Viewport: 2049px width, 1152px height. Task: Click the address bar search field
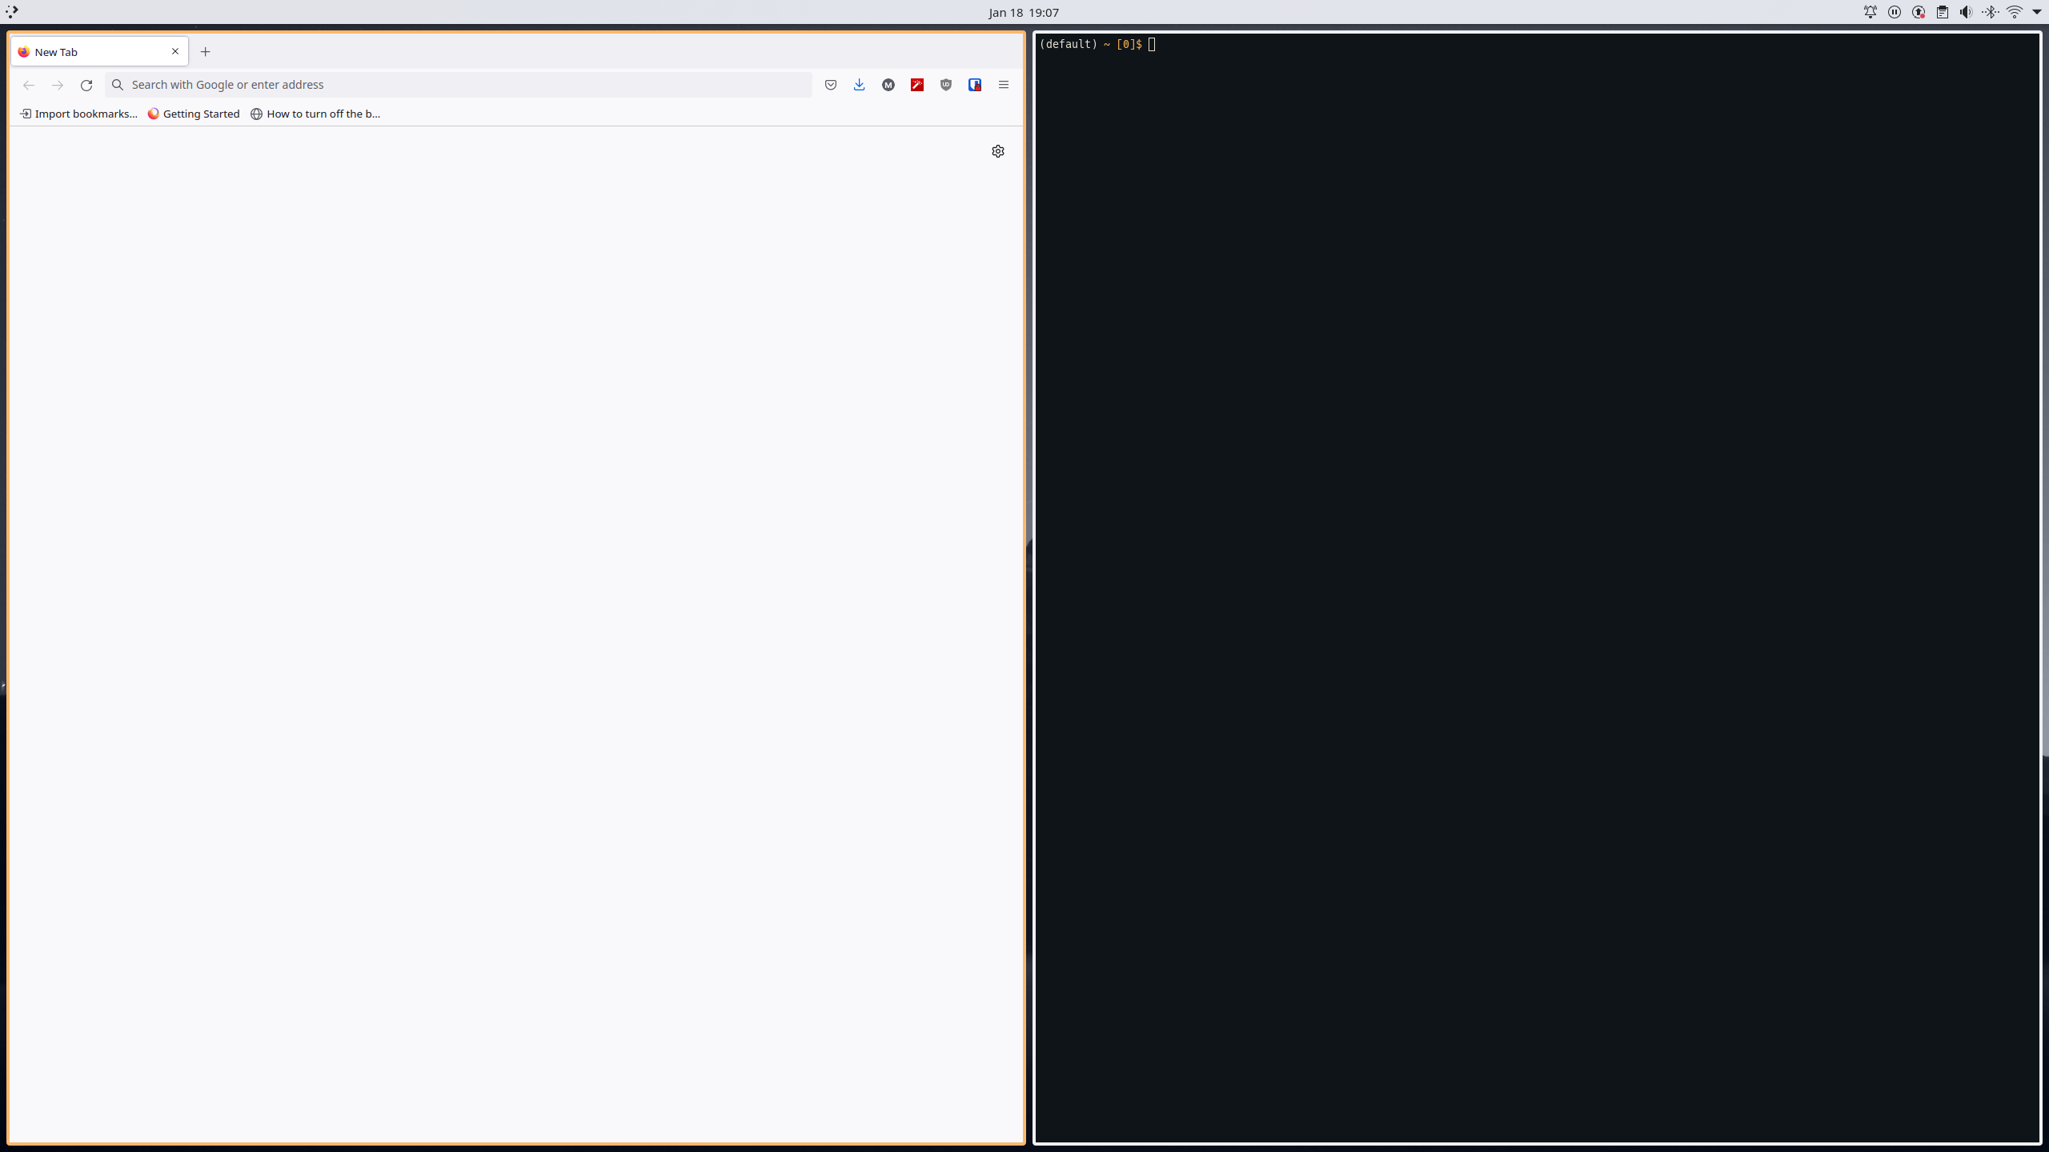coord(464,85)
